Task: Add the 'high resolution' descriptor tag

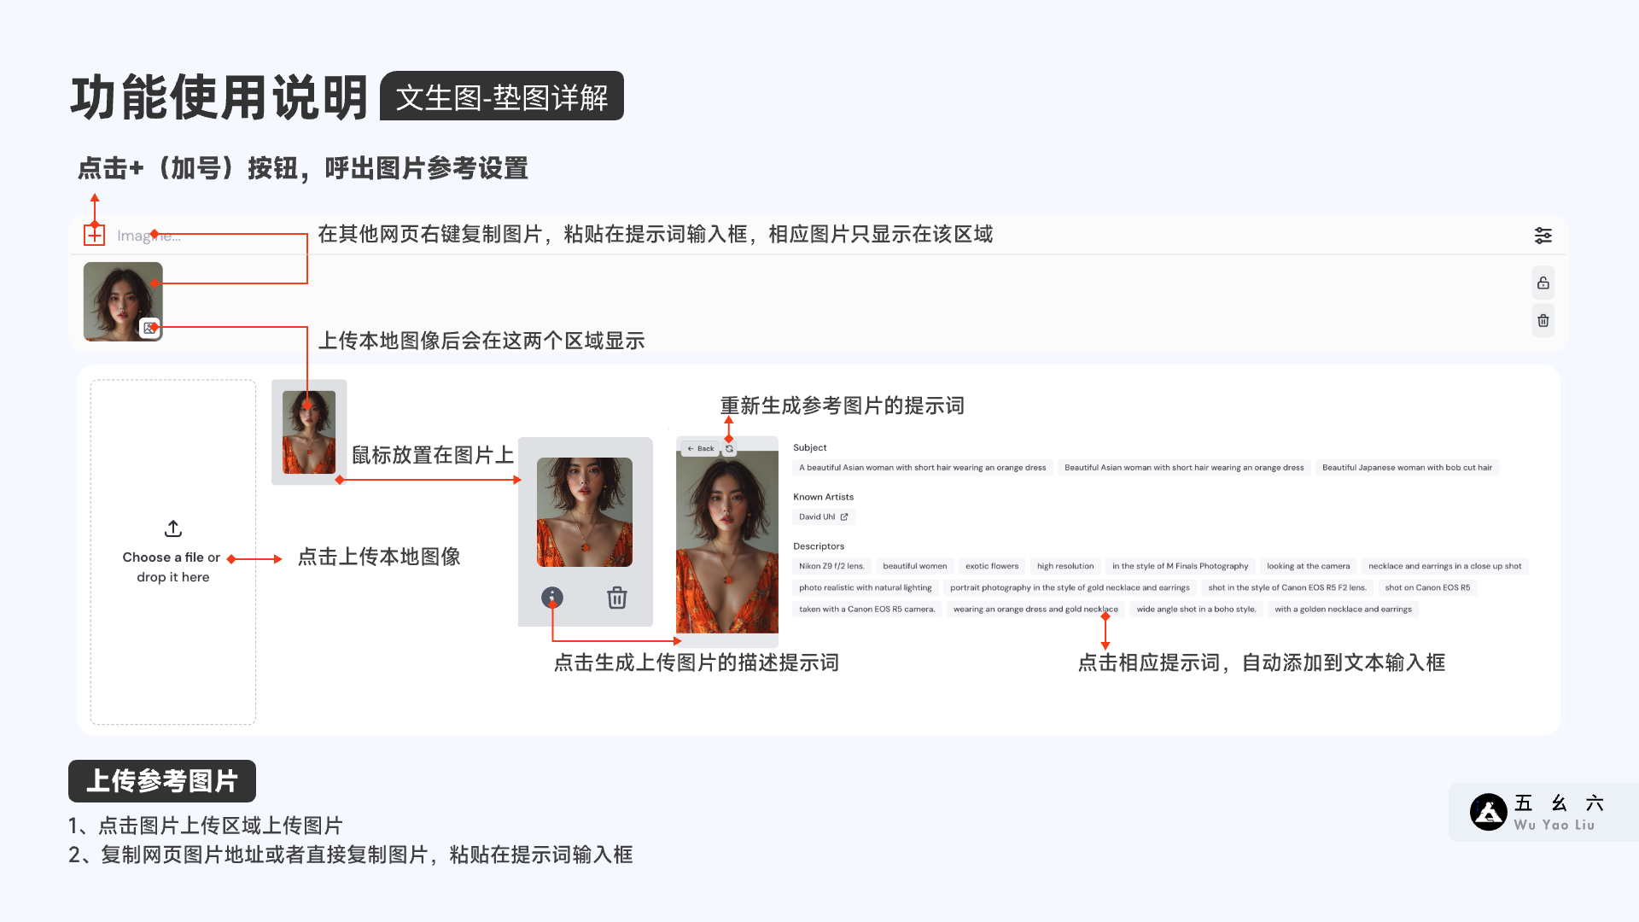Action: [1064, 566]
